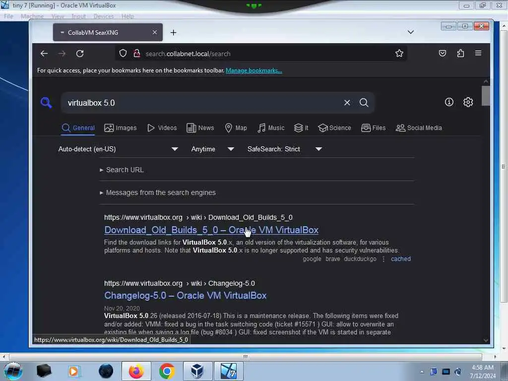Click the globe icon in taskbar

coord(106,371)
